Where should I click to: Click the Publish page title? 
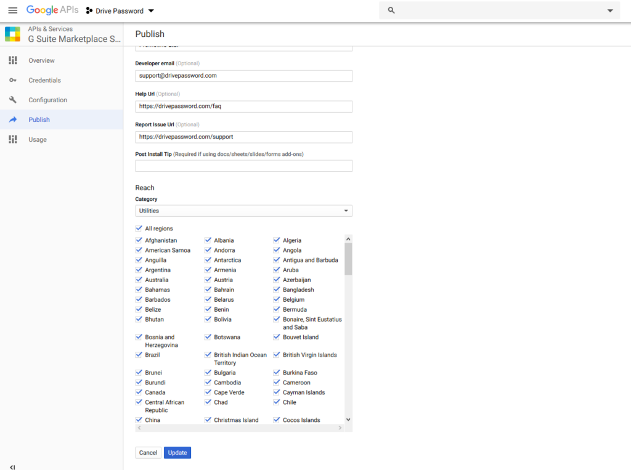click(x=150, y=34)
